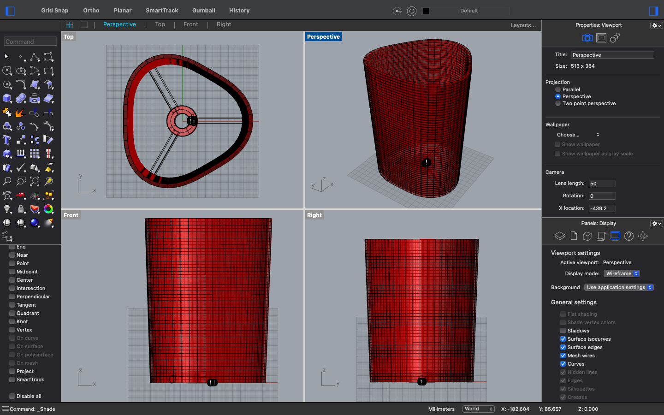Toggle the Gumball button

204,11
